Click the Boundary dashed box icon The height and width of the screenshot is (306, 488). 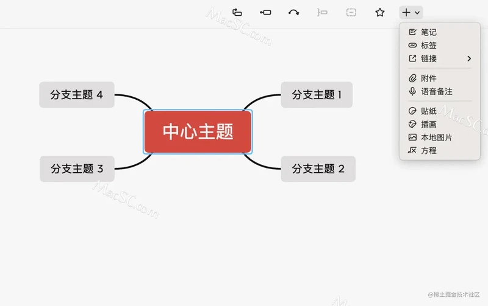point(351,12)
